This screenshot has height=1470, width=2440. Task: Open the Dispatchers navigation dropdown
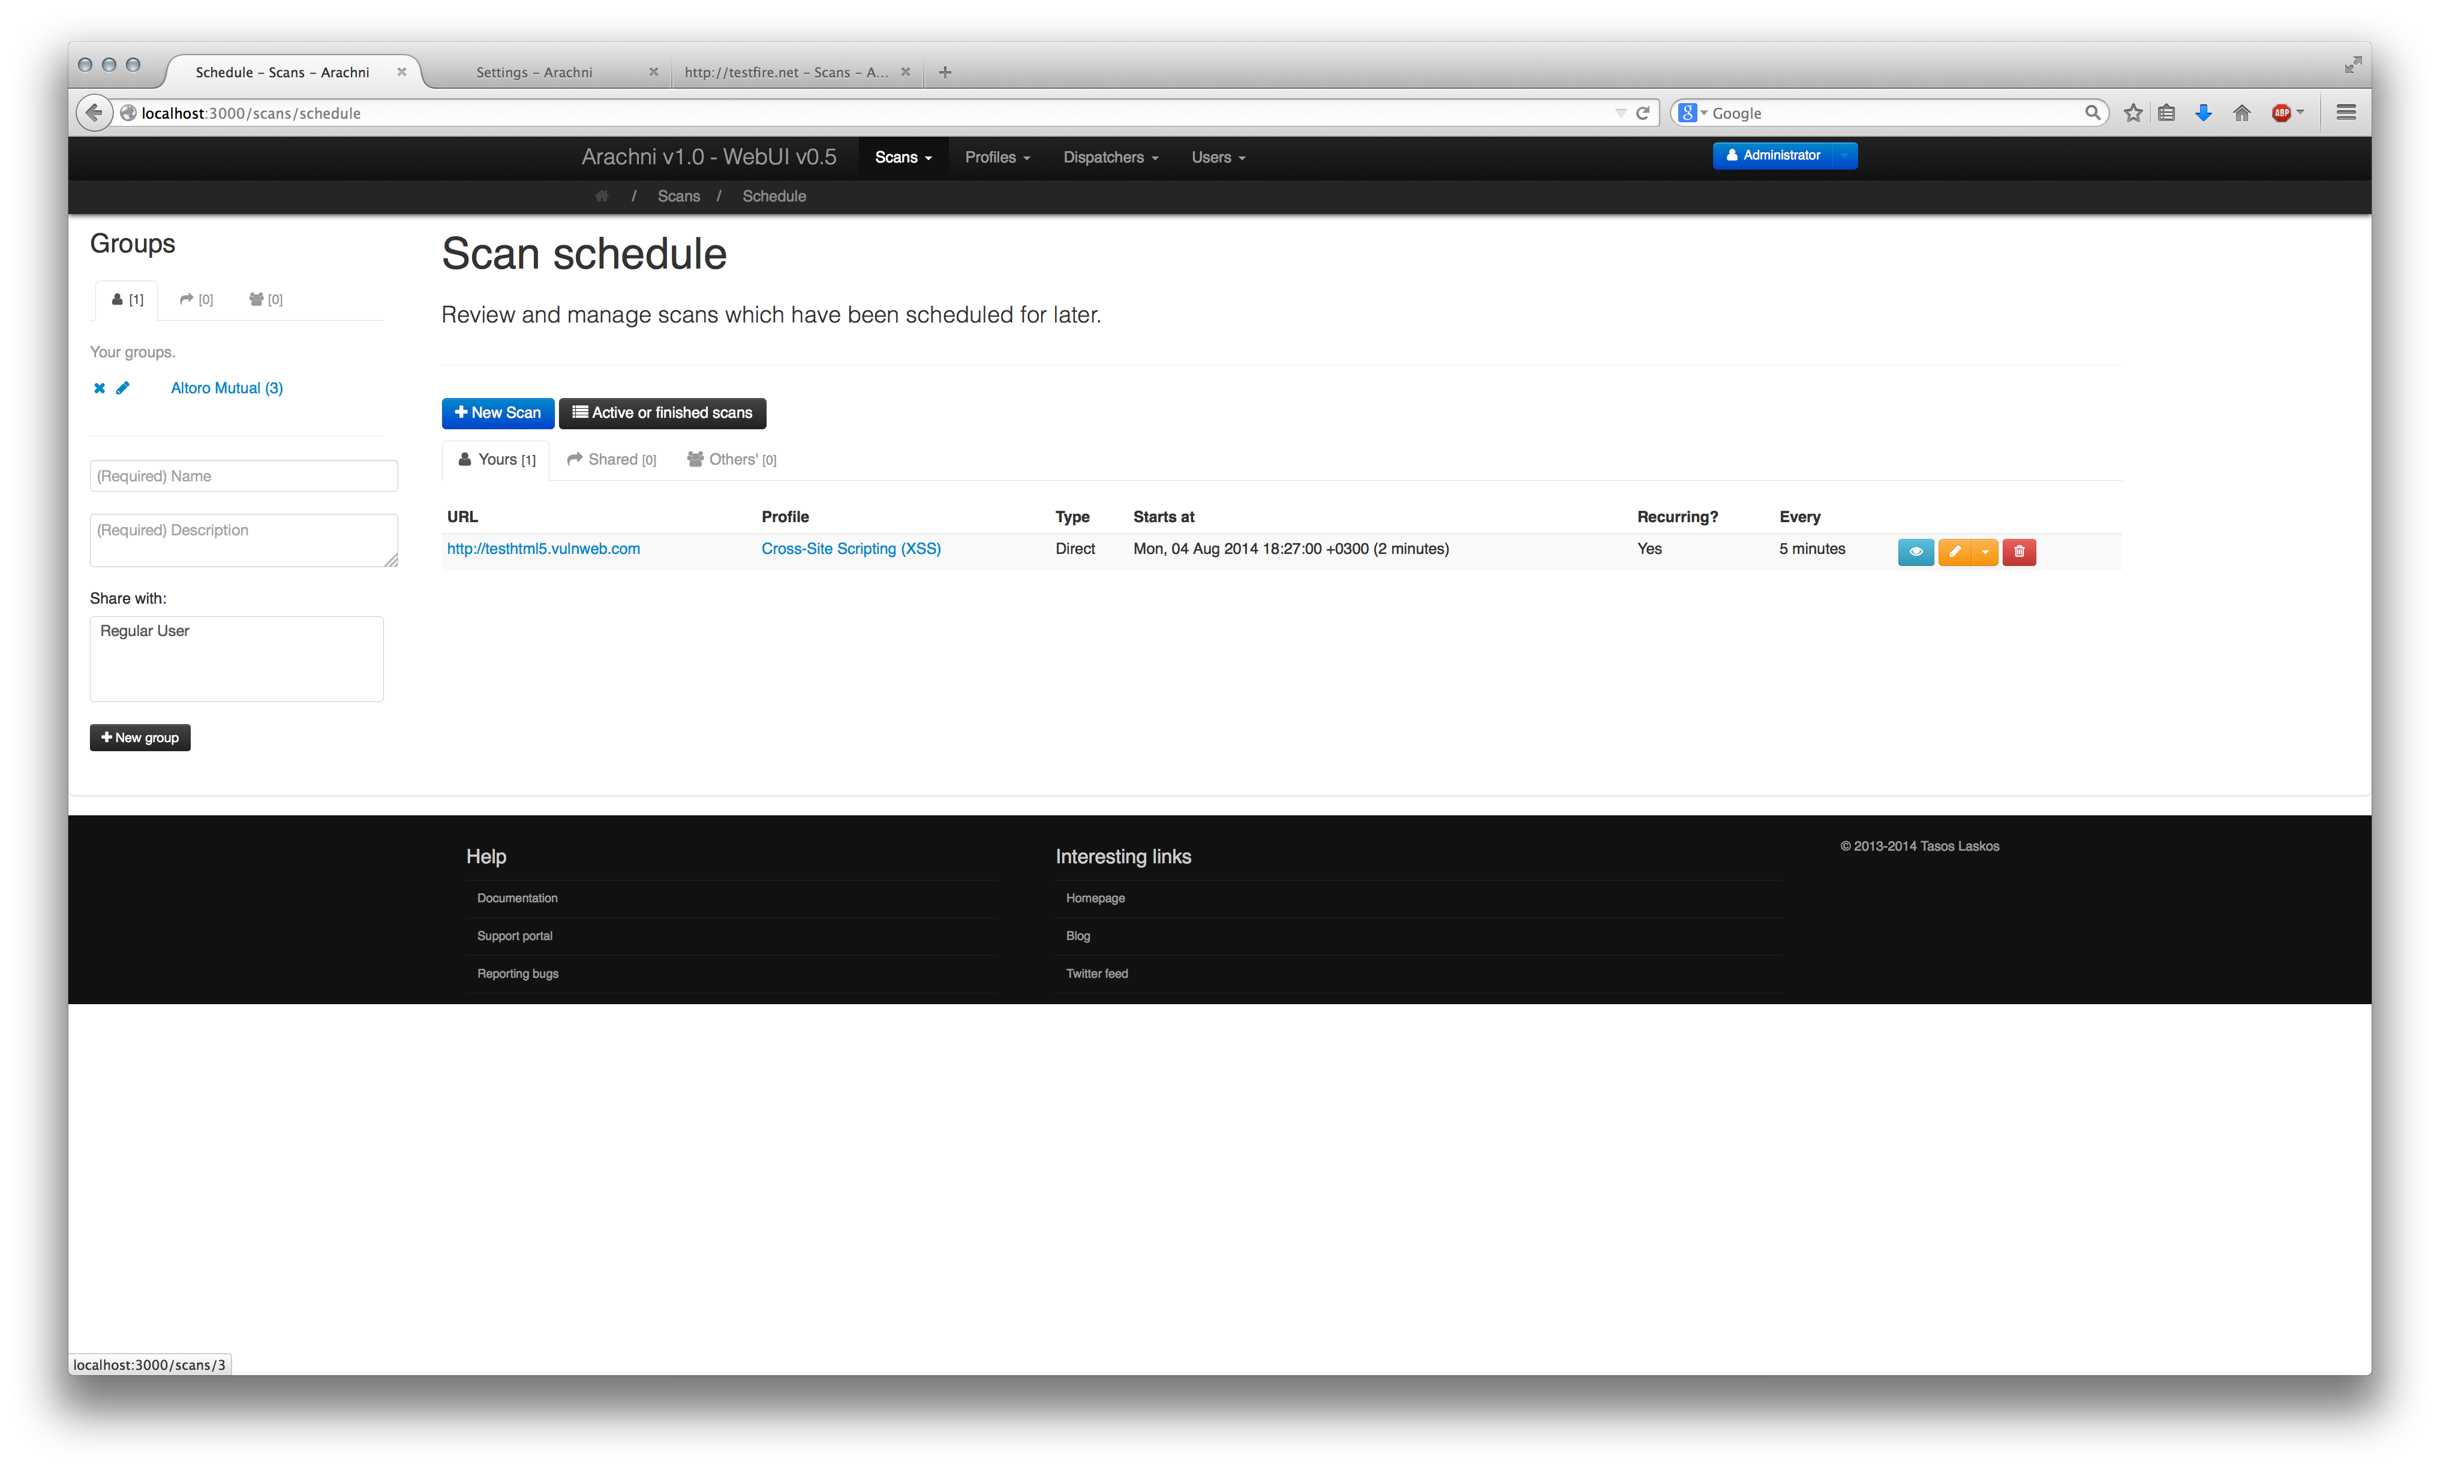(1110, 158)
